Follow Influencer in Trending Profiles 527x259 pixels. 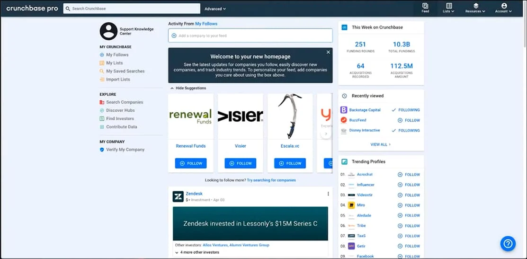tap(409, 185)
